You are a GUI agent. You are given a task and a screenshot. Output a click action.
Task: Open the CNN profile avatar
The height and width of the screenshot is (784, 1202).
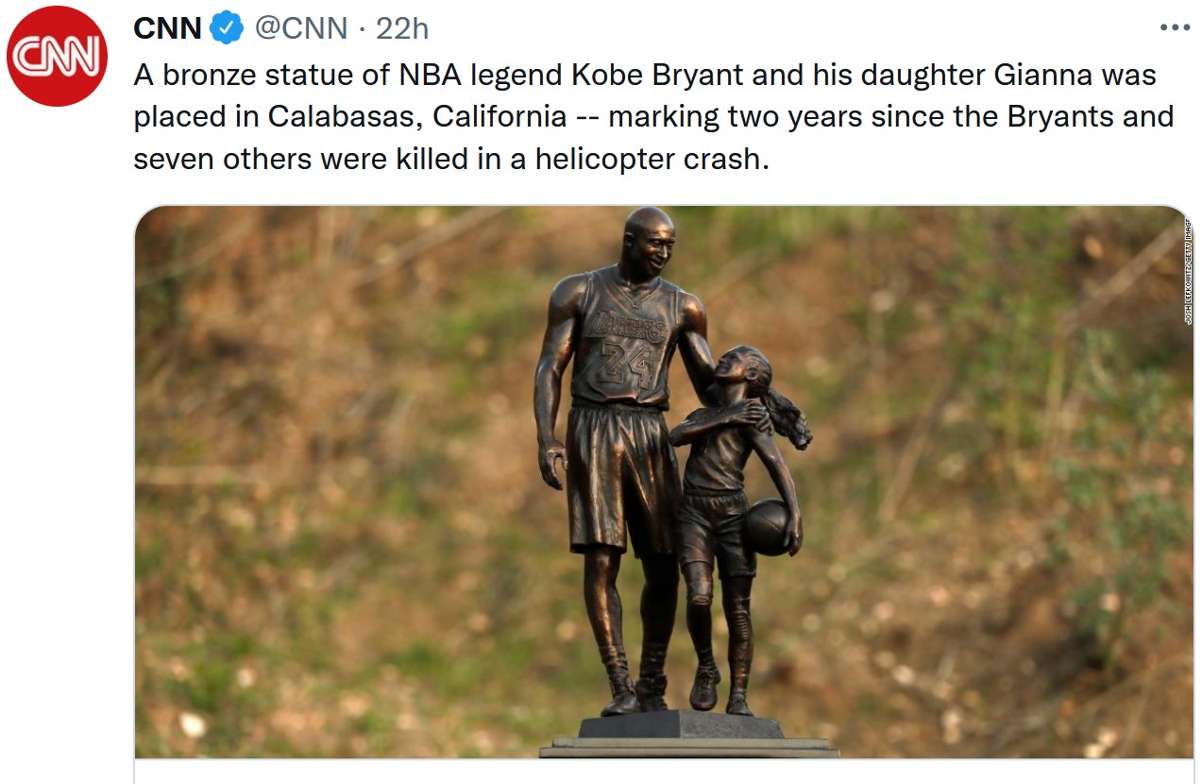click(57, 56)
